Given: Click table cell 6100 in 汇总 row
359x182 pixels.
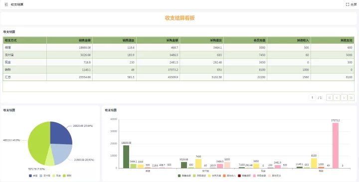Looking at the screenshot, I should (333, 77).
